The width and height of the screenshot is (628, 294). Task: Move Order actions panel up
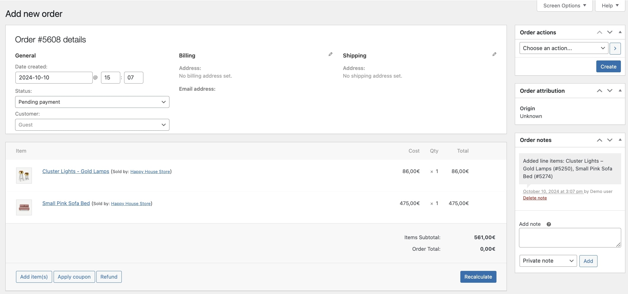click(600, 32)
